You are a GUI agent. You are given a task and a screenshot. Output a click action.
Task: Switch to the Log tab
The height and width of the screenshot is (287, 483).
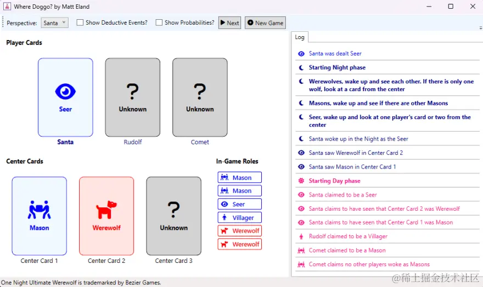[x=300, y=37]
